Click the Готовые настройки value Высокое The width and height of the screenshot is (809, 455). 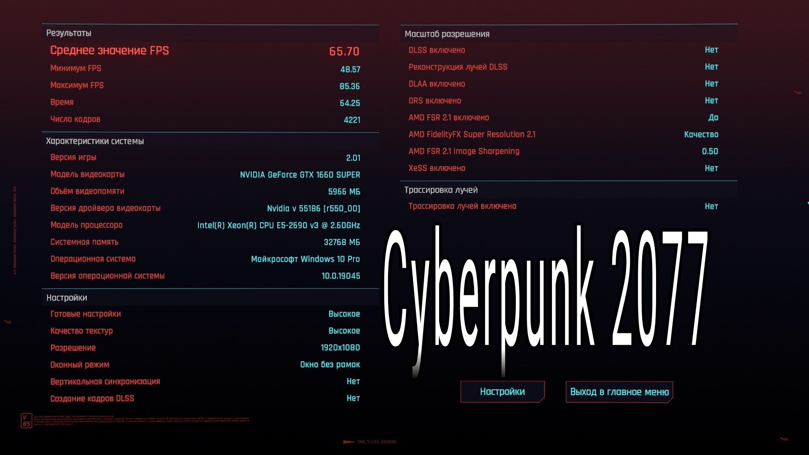coord(344,314)
